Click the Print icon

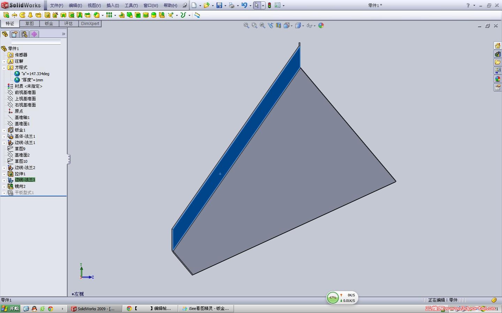[231, 5]
